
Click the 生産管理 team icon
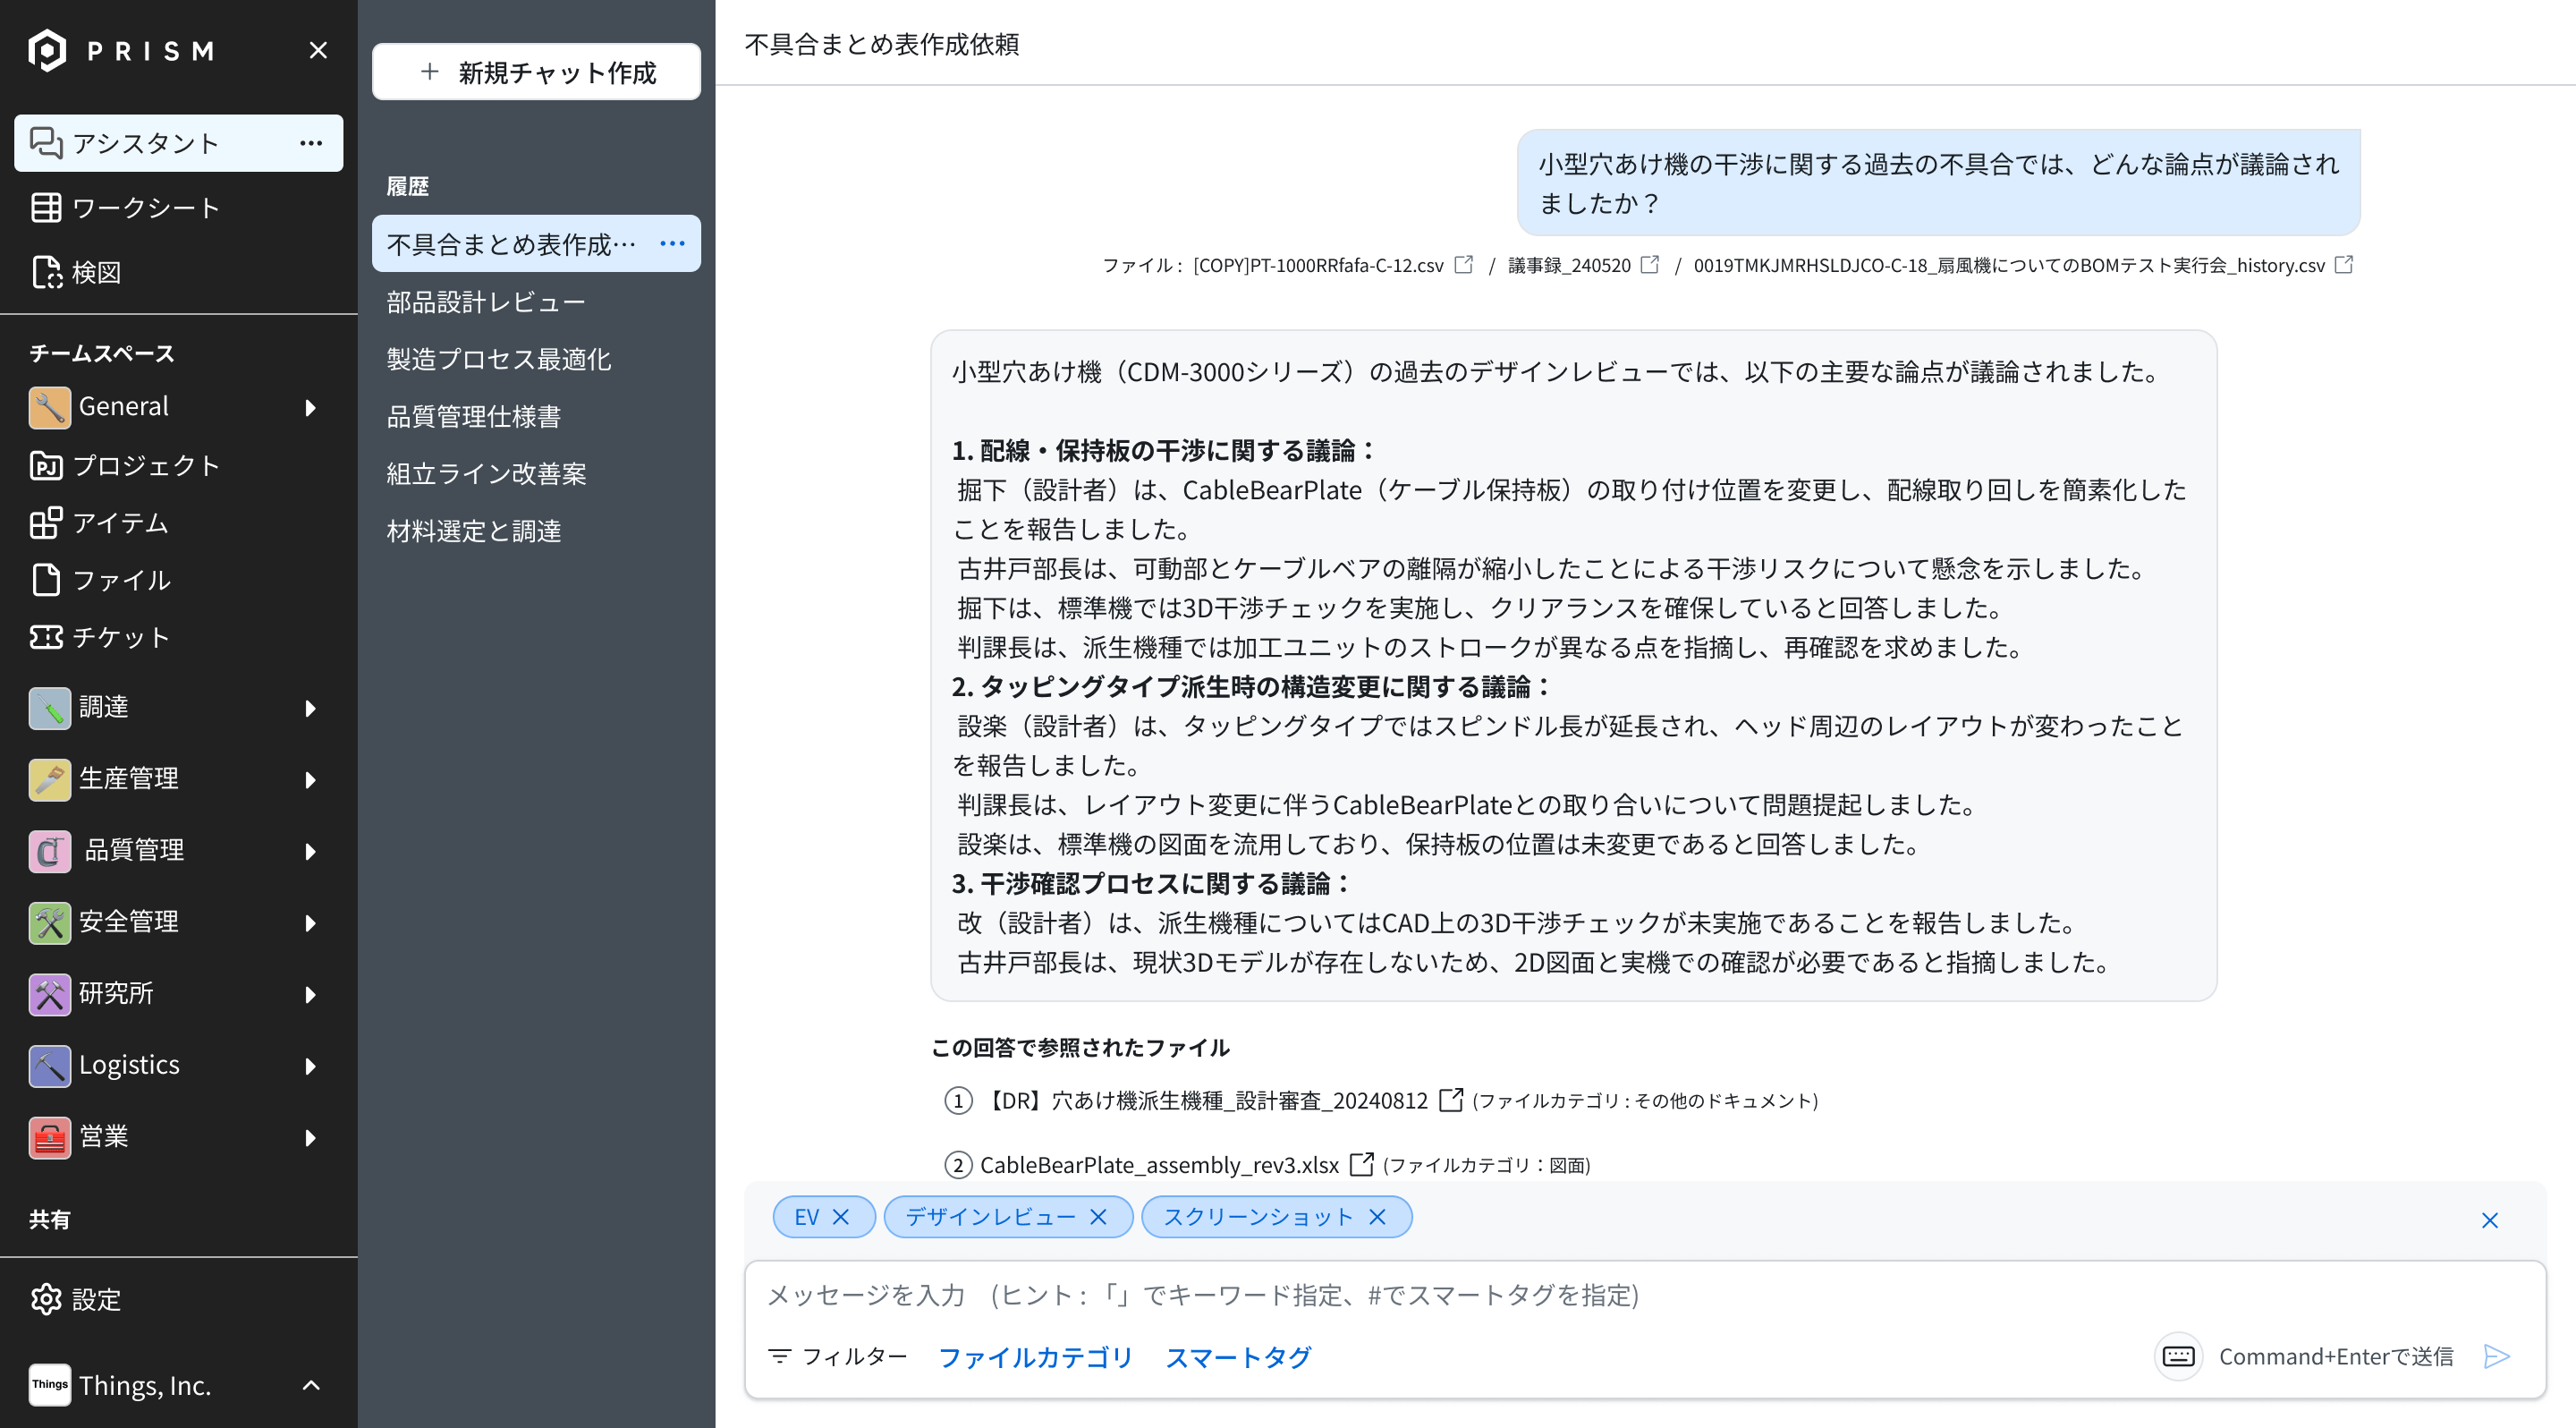coord(49,779)
